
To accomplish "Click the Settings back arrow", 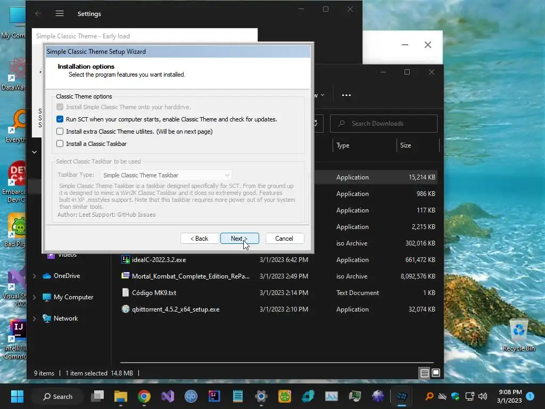I will click(x=38, y=13).
